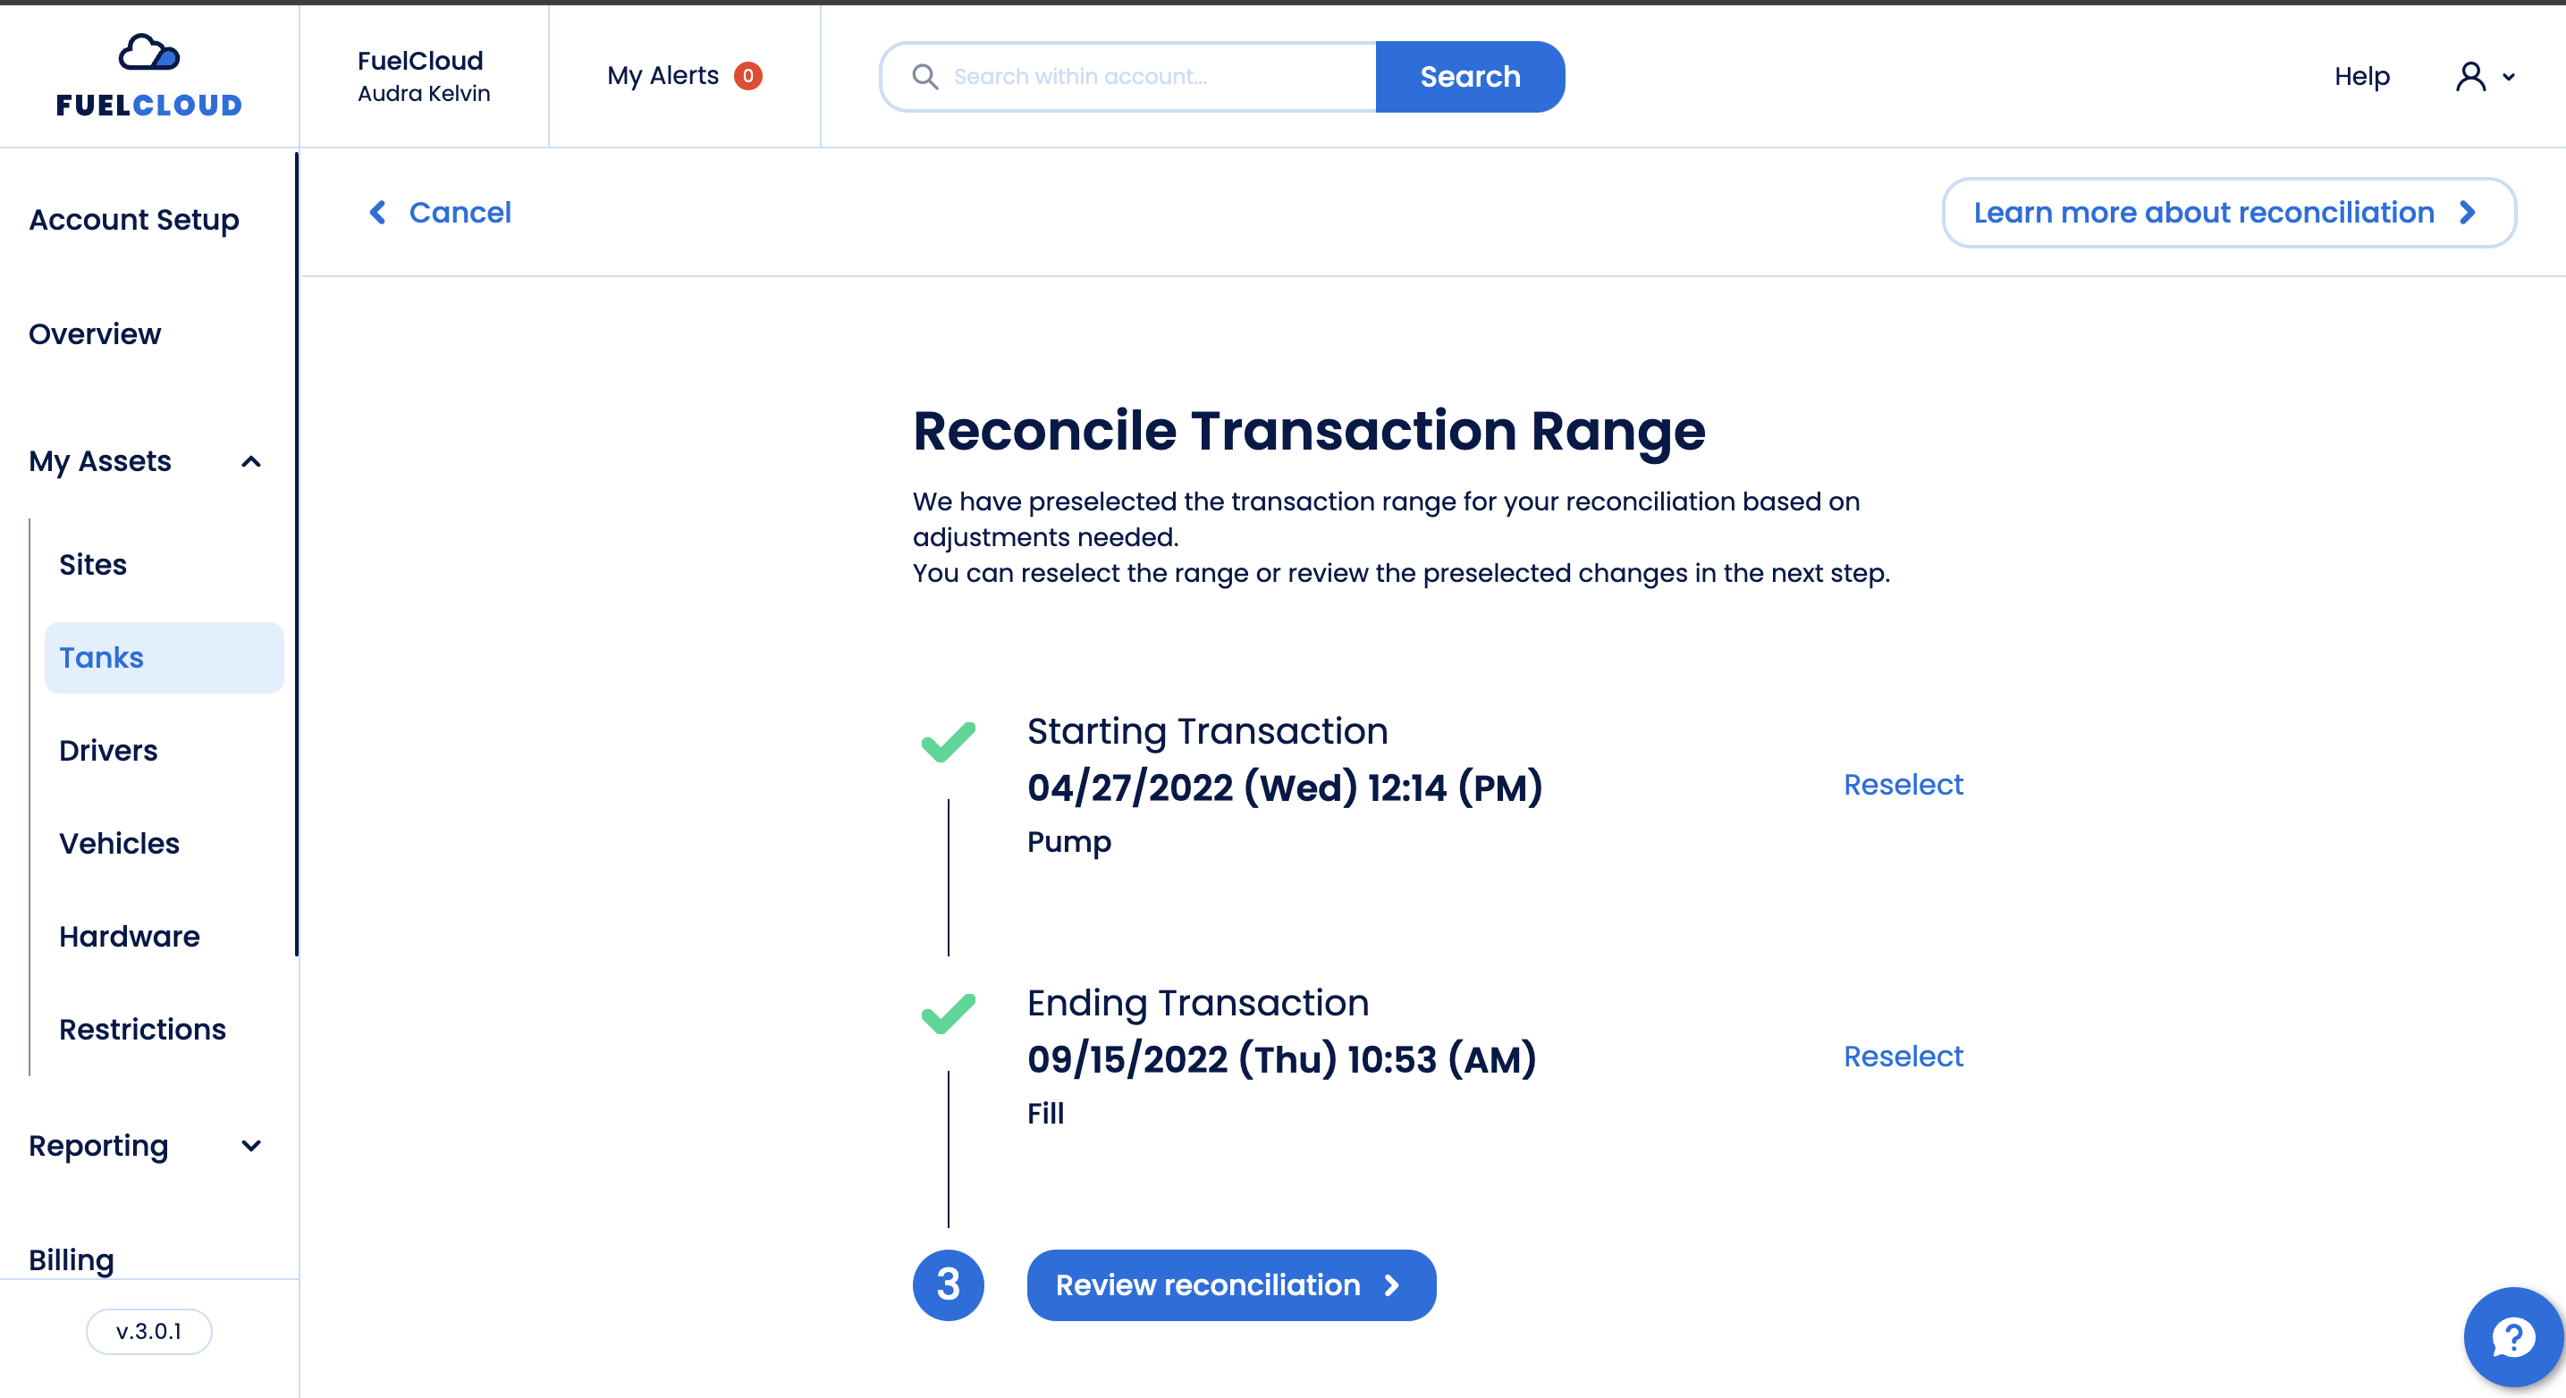Open the account dropdown arrow
This screenshot has height=1398, width=2566.
pyautogui.click(x=2508, y=77)
